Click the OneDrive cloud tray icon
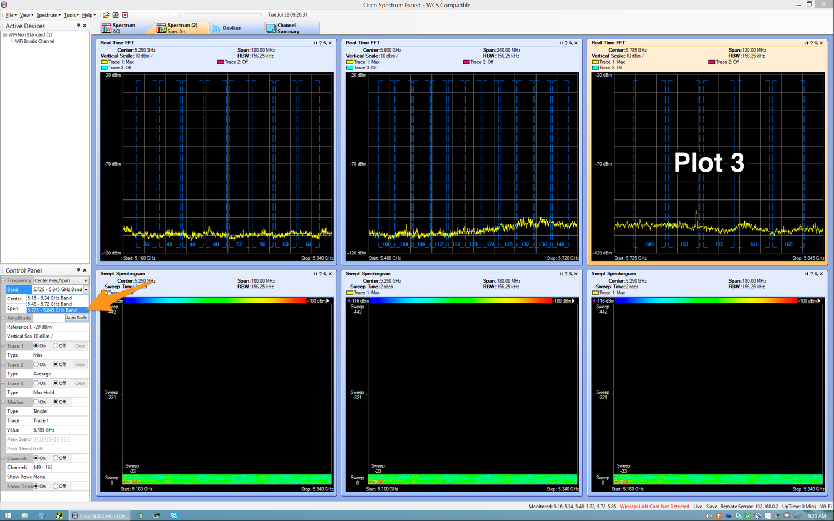The width and height of the screenshot is (834, 521). click(728, 515)
